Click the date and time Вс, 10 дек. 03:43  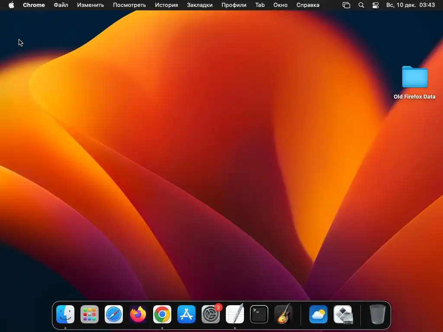(411, 5)
